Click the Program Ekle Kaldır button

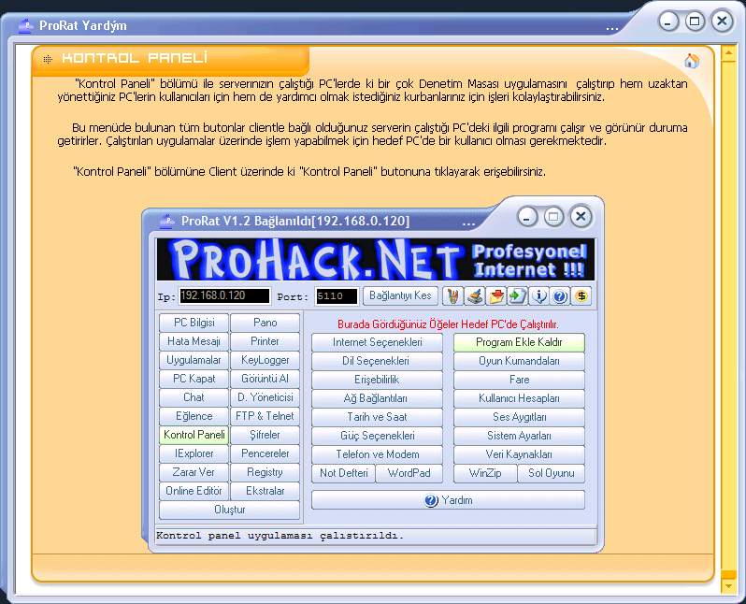coord(519,342)
